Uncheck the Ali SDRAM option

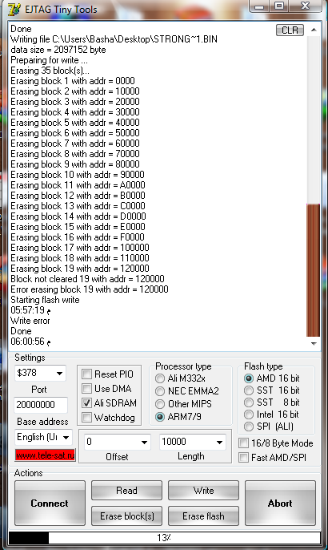tap(86, 402)
